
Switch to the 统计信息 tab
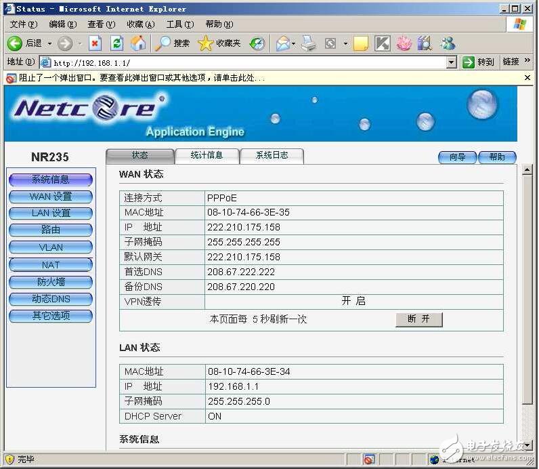[207, 156]
